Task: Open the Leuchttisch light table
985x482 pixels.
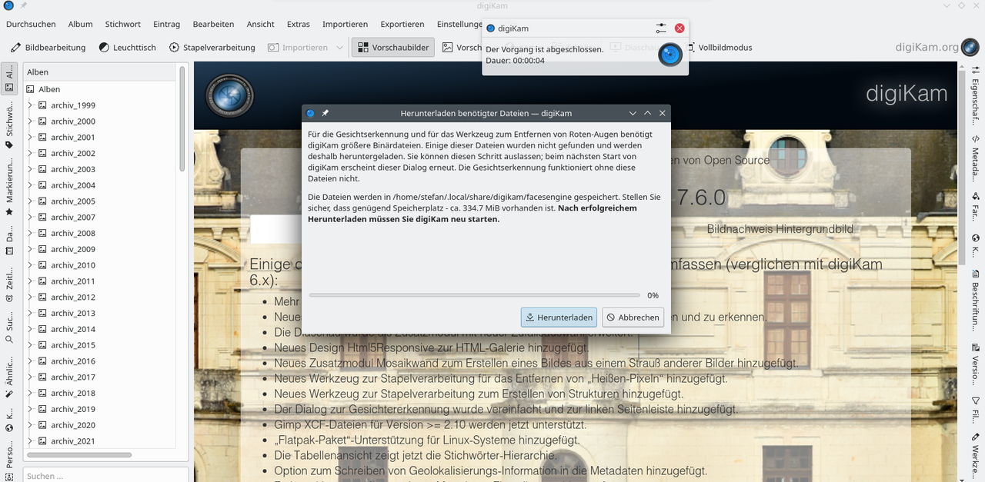Action: [127, 48]
